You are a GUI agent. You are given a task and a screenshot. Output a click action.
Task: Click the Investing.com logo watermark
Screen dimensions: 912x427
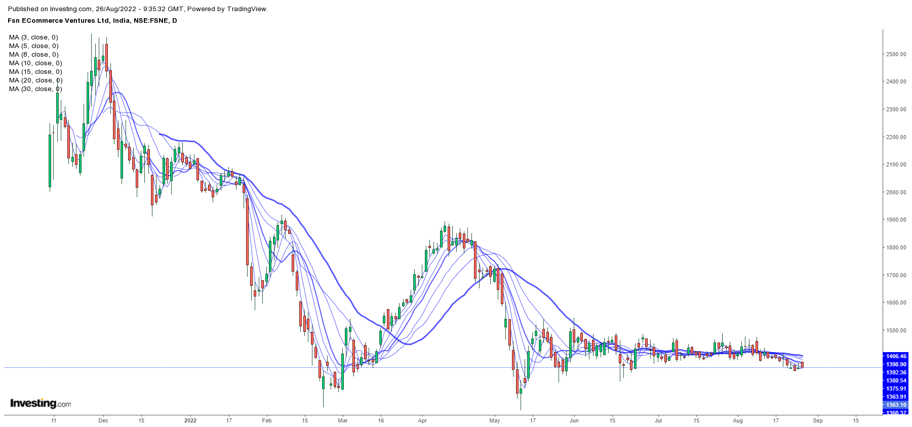click(41, 403)
